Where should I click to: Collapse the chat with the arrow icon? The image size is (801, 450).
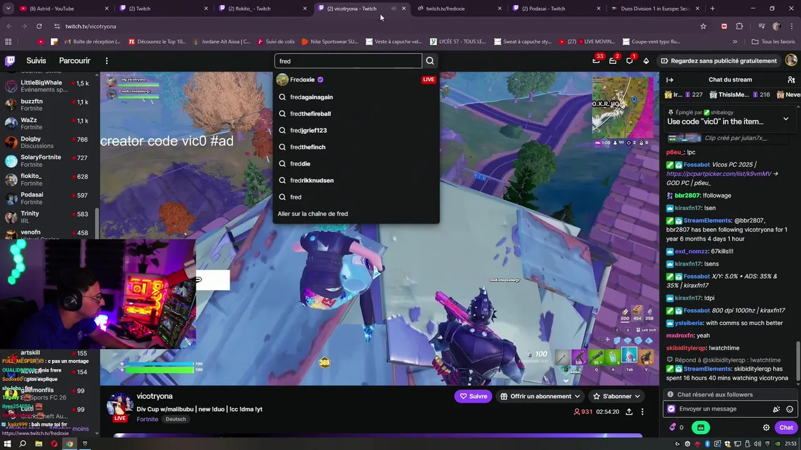point(670,79)
